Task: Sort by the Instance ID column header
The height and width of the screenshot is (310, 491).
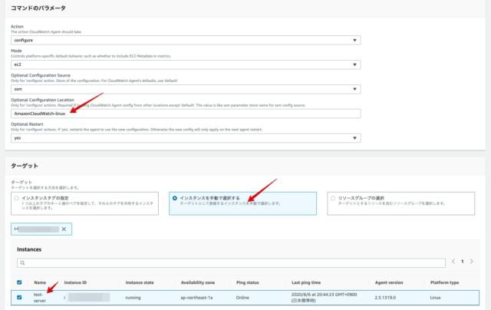Action: click(75, 282)
